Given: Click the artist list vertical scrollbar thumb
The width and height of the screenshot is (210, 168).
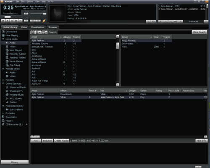Looking at the screenshot, I should pos(118,46).
